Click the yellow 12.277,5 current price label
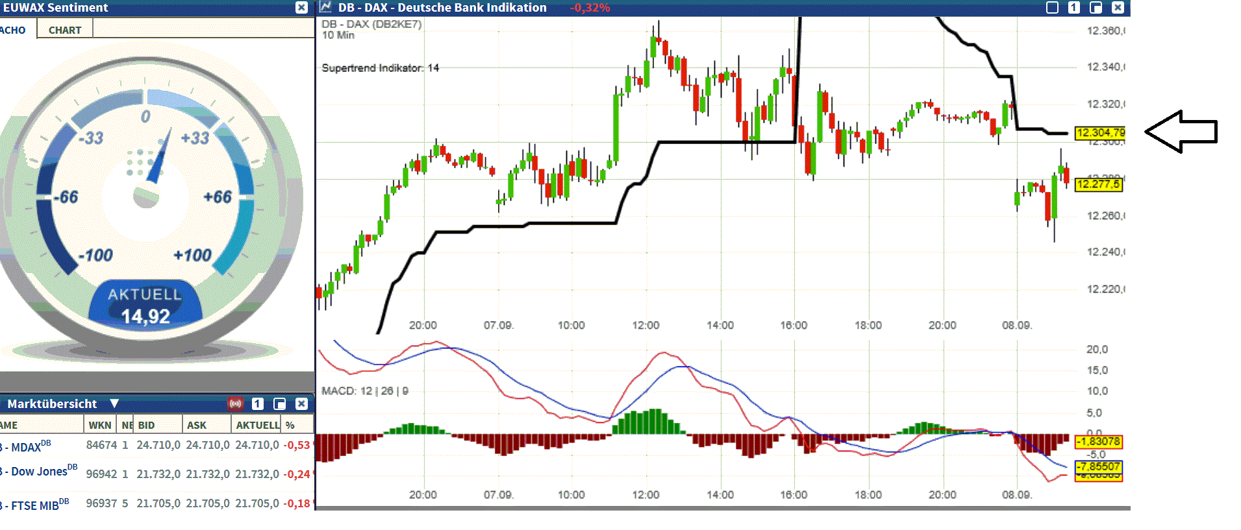The image size is (1241, 530). [1098, 184]
